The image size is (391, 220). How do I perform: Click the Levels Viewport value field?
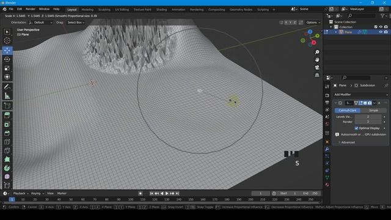click(368, 117)
